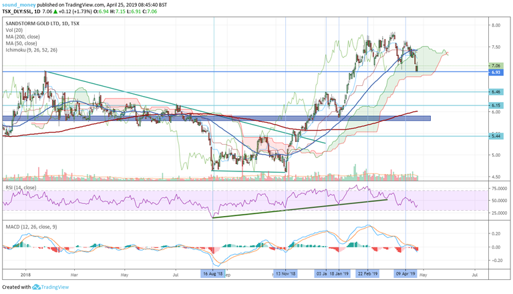Screen dimensions: 513x294
Task: Click the 09 Apr '19 date marker
Action: click(405, 274)
